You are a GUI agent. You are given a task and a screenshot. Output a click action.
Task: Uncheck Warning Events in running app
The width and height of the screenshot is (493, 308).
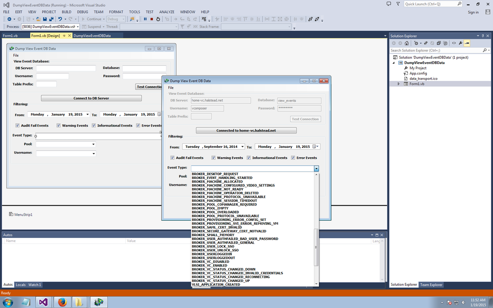tap(214, 158)
